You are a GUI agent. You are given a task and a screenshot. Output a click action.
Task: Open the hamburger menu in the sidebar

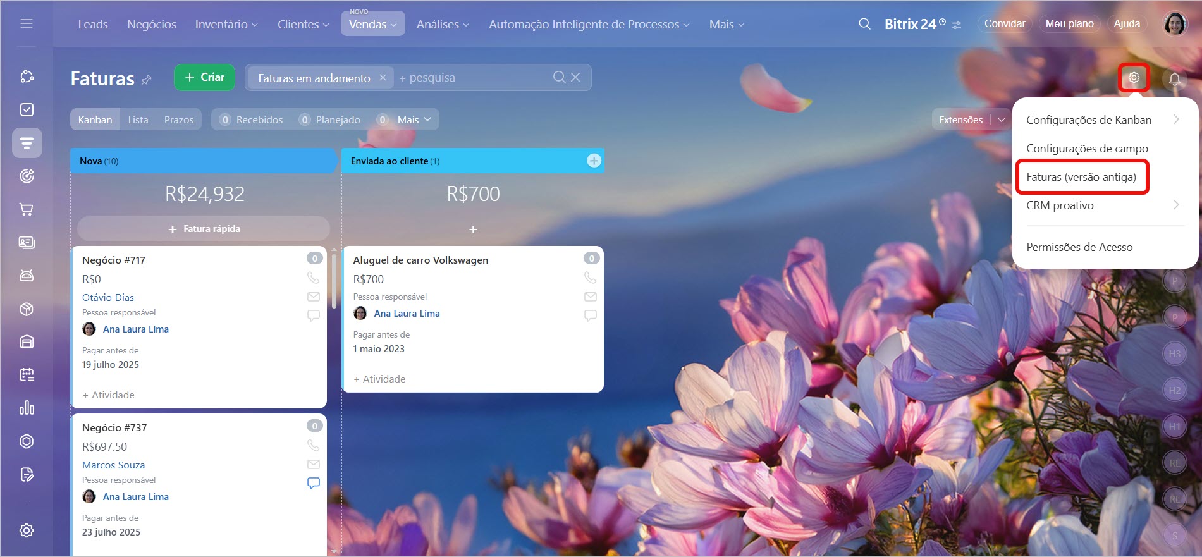pyautogui.click(x=27, y=24)
